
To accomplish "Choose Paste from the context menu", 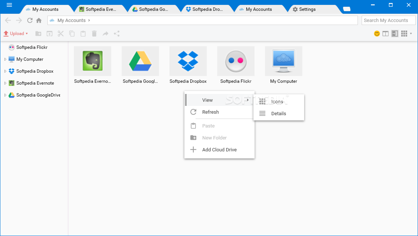I will tap(219, 126).
